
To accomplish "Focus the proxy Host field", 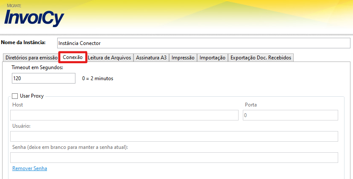I will coord(124,115).
